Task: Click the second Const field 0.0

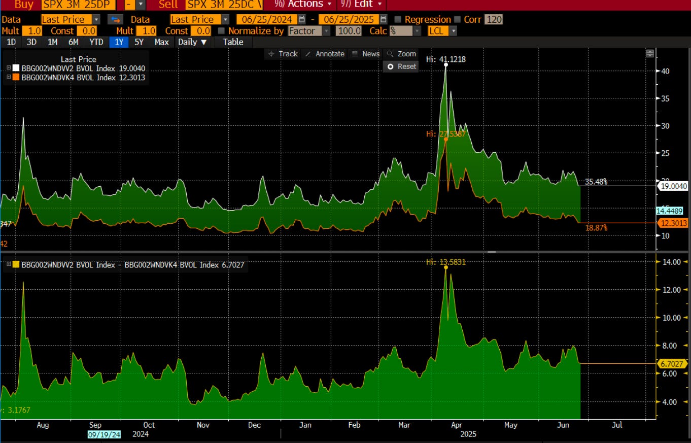Action: point(201,31)
